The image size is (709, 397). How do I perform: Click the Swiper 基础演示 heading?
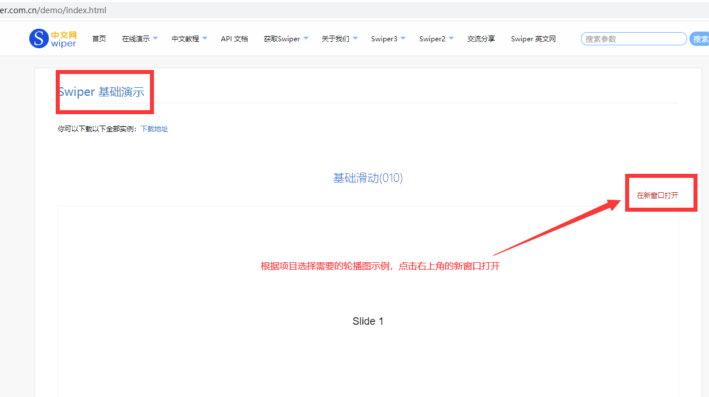[101, 92]
